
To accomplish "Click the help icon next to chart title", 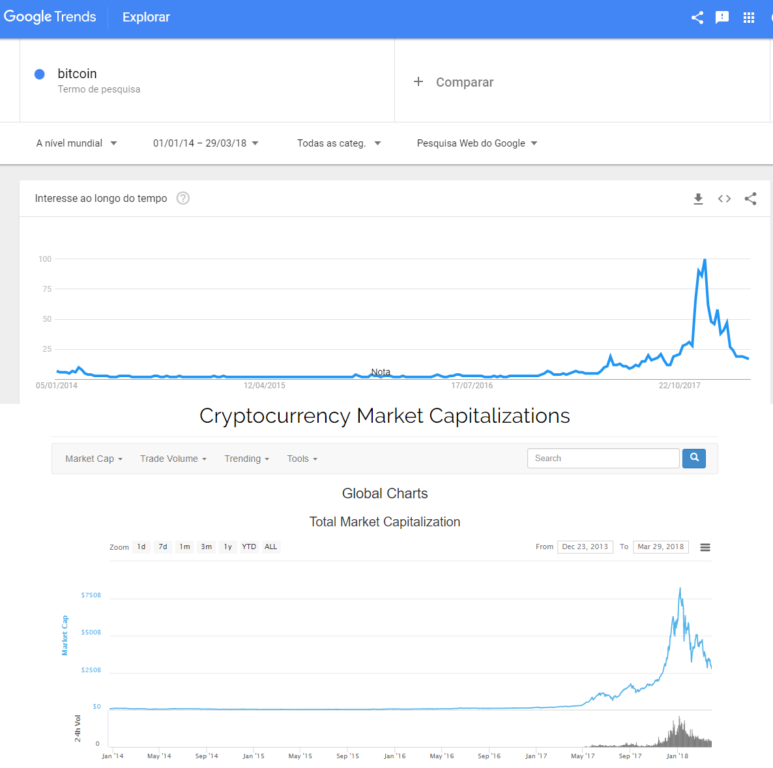I will pos(182,198).
